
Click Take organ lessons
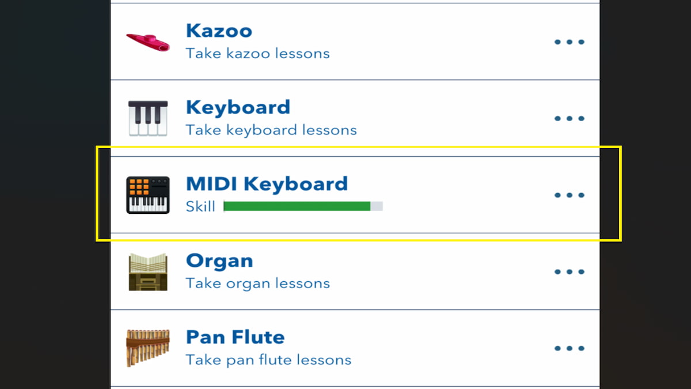click(257, 283)
